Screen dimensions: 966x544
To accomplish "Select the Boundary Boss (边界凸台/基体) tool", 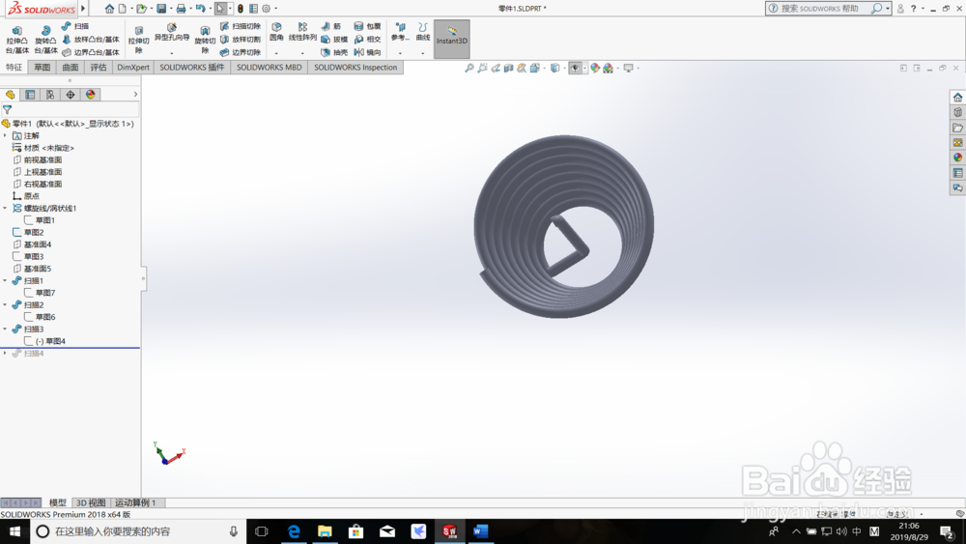I will coord(91,52).
